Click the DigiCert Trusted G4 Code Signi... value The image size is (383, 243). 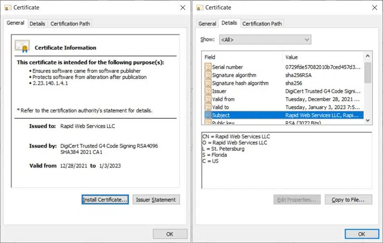[x=323, y=91]
